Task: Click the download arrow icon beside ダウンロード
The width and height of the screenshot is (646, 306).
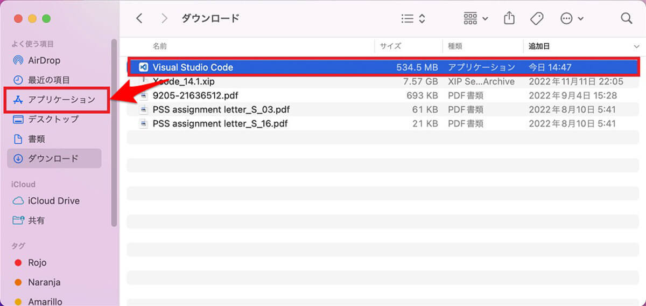Action: (x=18, y=158)
